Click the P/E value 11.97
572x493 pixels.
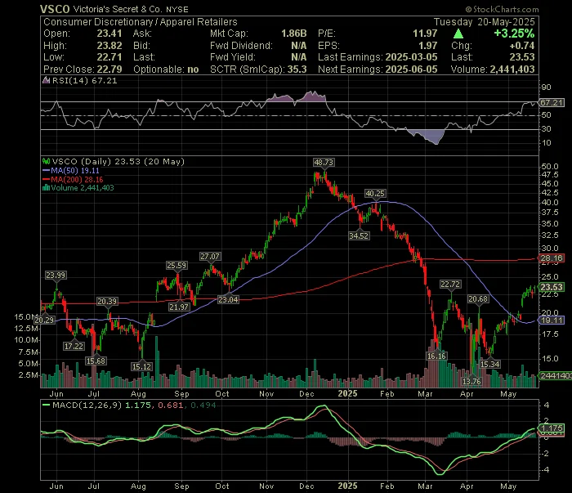click(x=425, y=34)
